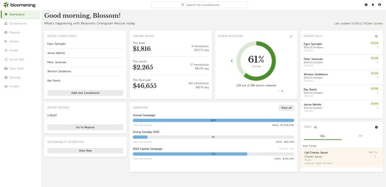Open Dashboard in the sidebar
Image resolution: width=386 pixels, height=187 pixels.
pyautogui.click(x=20, y=14)
